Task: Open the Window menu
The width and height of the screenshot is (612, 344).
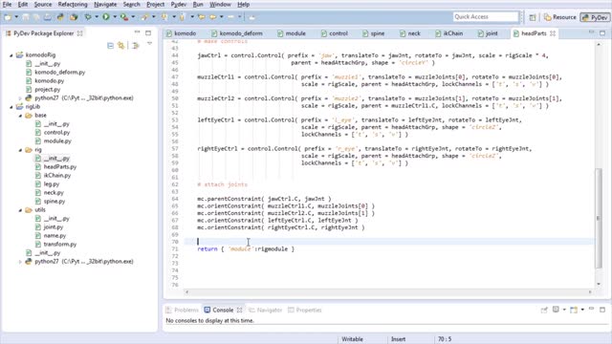Action: tap(220, 4)
